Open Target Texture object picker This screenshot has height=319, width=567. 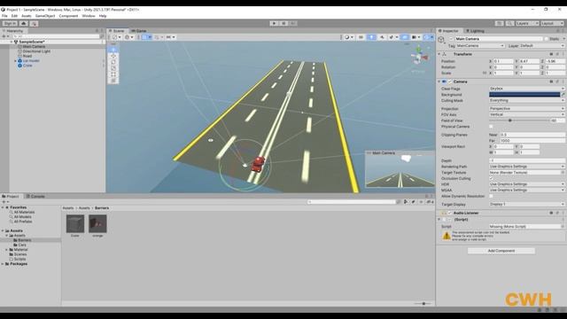click(563, 173)
